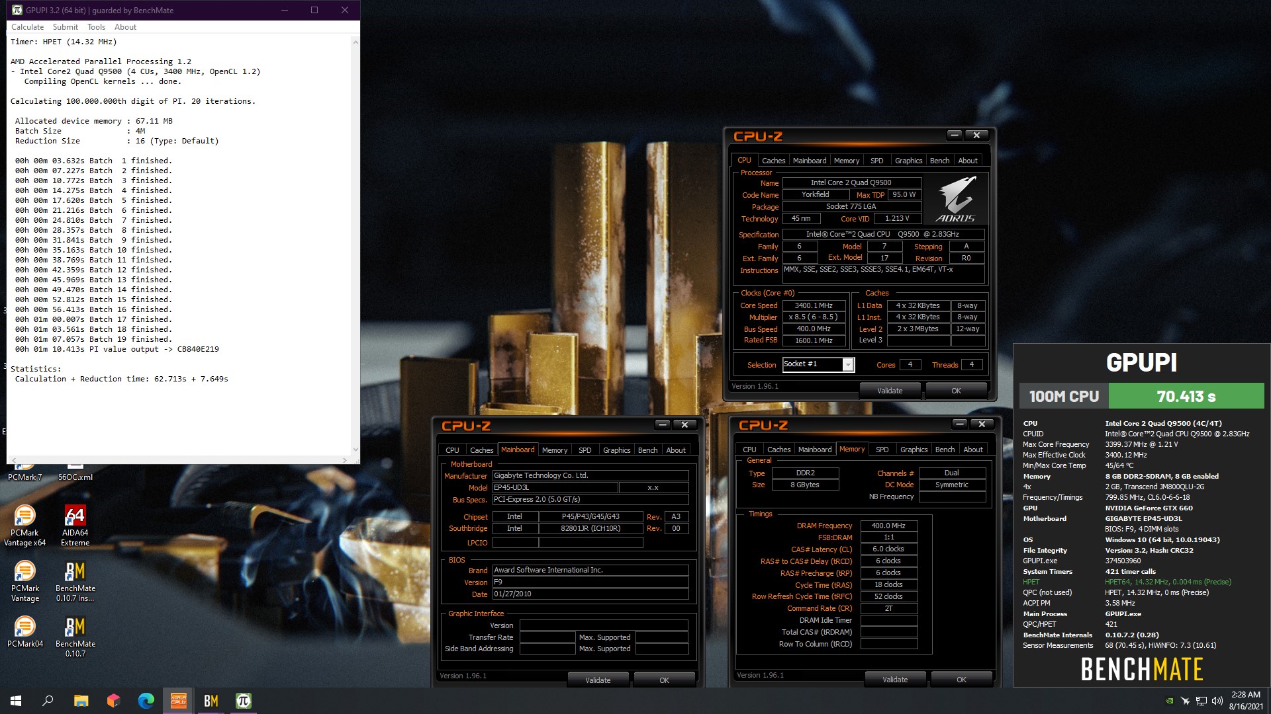Open File Explorer from the taskbar
Viewport: 1271px width, 714px height.
(81, 701)
